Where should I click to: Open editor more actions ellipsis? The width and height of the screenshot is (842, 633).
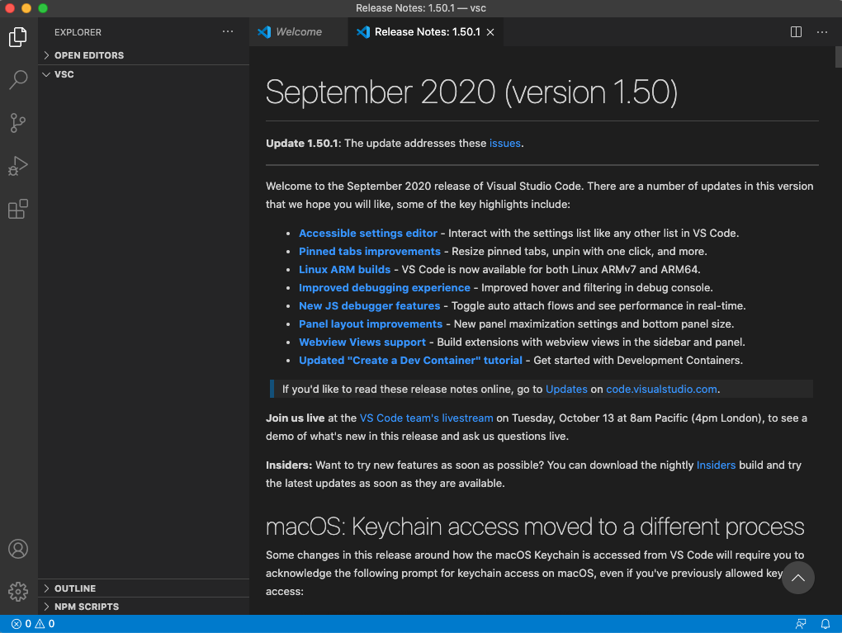coord(821,31)
